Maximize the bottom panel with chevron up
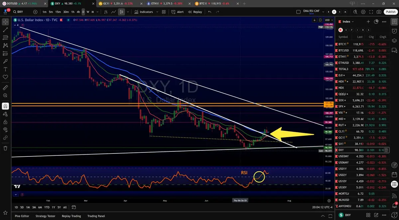Image resolution: width=399 pixels, height=220 pixels. 323,216
